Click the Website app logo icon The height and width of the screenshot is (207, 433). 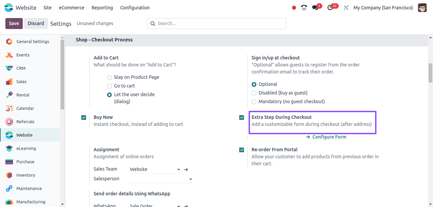point(9,7)
